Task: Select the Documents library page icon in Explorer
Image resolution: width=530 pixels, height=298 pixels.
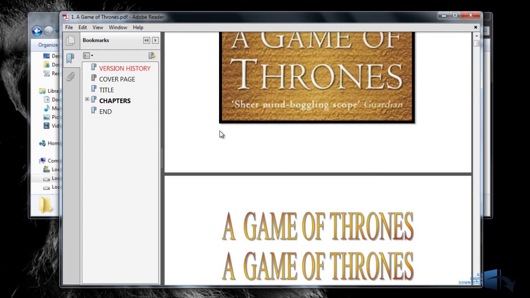Action: [x=47, y=99]
